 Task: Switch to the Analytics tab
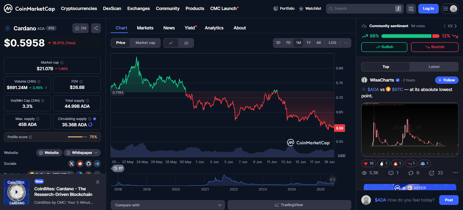coord(214,28)
